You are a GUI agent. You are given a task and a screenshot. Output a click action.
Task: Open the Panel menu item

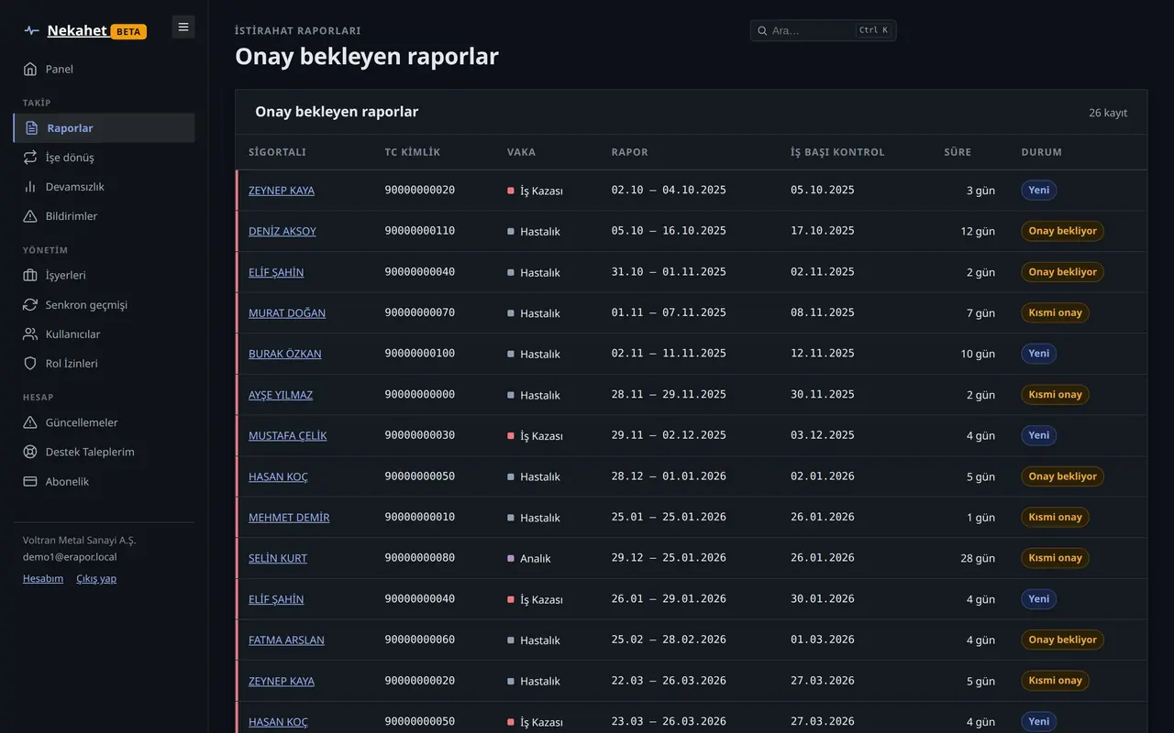[104, 69]
